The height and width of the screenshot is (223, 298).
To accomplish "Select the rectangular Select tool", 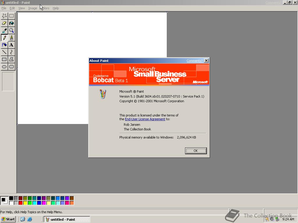I will (12, 16).
